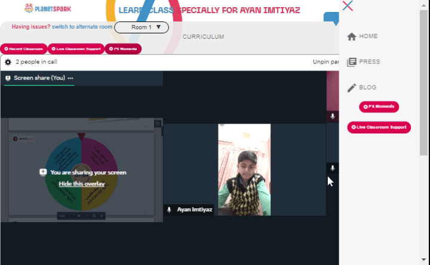Click the spinner wheel in shared preview
The height and width of the screenshot is (265, 430).
pos(81,174)
